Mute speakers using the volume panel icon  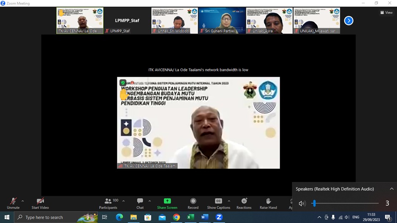[x=302, y=204]
